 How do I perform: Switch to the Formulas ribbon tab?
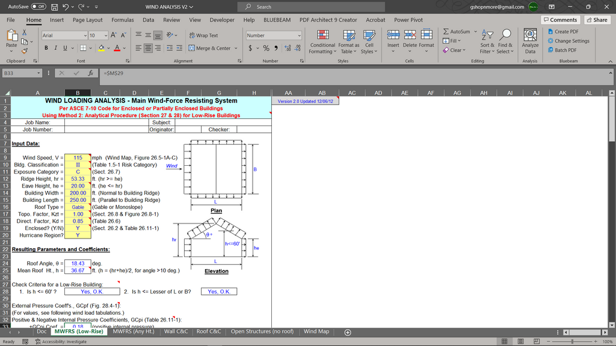[123, 20]
